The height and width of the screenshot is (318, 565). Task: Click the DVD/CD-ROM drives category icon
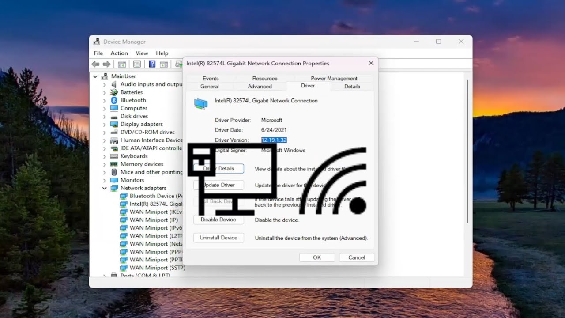(114, 132)
